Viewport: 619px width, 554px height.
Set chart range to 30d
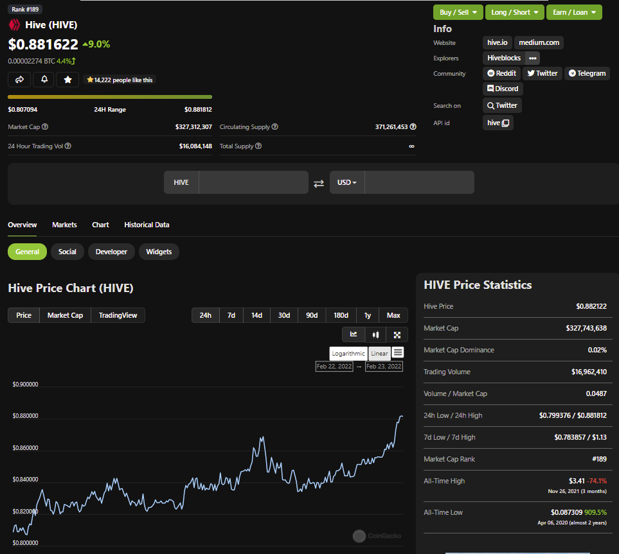(x=284, y=315)
